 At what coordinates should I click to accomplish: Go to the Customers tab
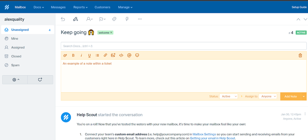(x=102, y=7)
